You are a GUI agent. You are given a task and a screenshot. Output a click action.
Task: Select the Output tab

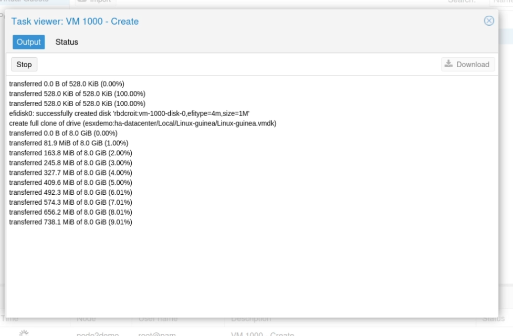click(x=29, y=42)
